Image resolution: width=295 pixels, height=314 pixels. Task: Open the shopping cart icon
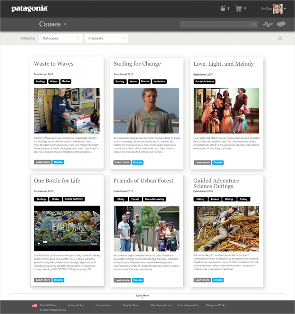pyautogui.click(x=239, y=8)
